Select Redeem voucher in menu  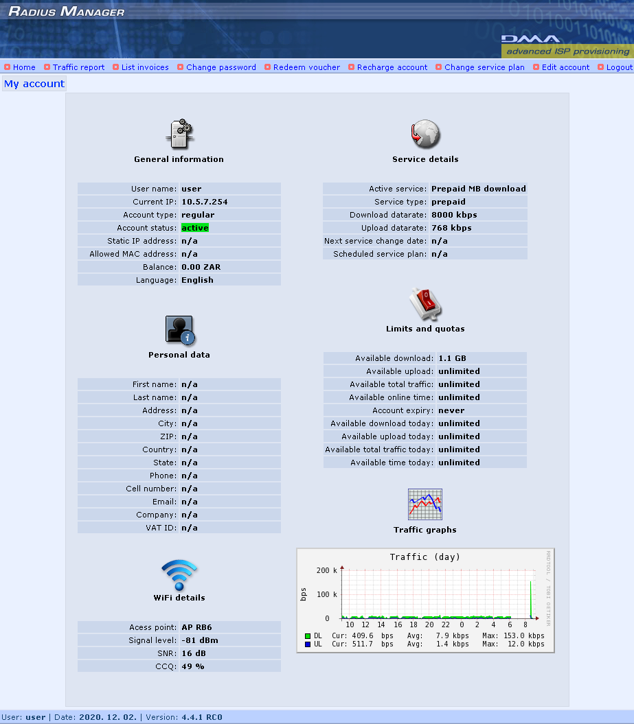(x=306, y=67)
